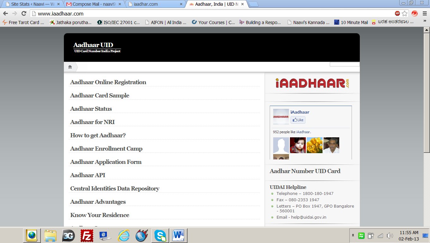
Task: Go back using the browser back arrow
Action: [x=5, y=14]
